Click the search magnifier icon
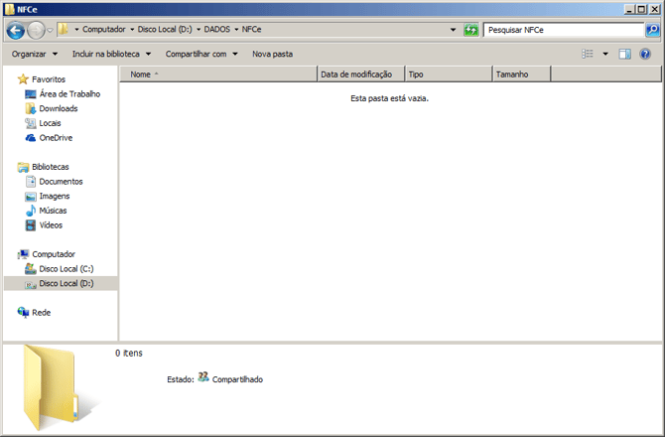The image size is (665, 437). click(x=652, y=30)
